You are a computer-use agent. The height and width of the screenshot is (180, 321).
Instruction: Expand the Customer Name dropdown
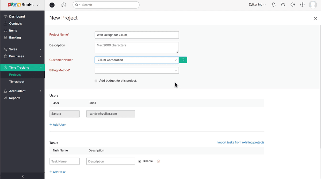click(x=175, y=60)
